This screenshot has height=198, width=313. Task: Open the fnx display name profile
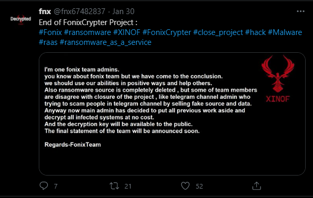click(45, 11)
